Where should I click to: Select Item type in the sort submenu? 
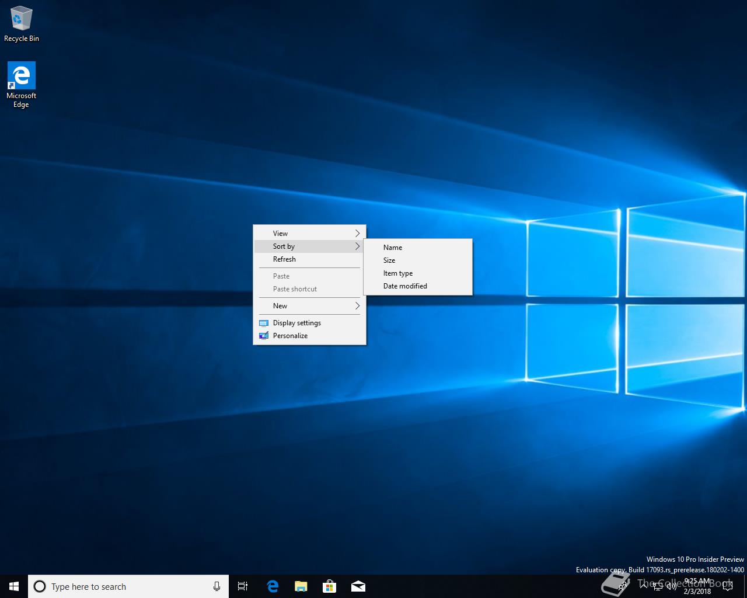click(x=398, y=273)
